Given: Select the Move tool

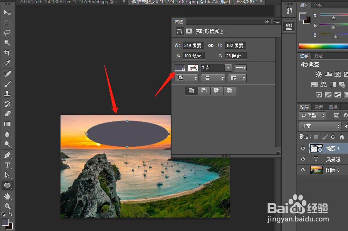Looking at the screenshot, I should (x=7, y=12).
